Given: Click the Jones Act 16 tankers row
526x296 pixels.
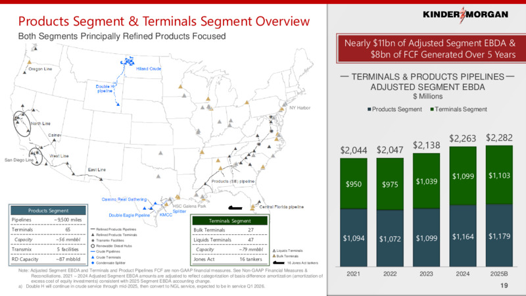Looking at the screenshot, I should pos(229,259).
